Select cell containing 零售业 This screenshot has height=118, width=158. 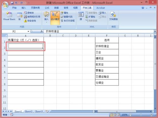tap(107, 71)
